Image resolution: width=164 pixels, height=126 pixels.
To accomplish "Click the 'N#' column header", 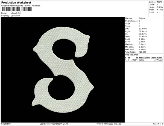I will pyautogui.click(x=129, y=58).
